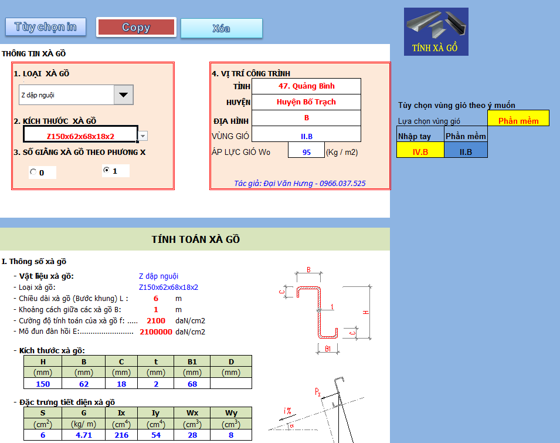Click the Xóa button

pos(222,28)
